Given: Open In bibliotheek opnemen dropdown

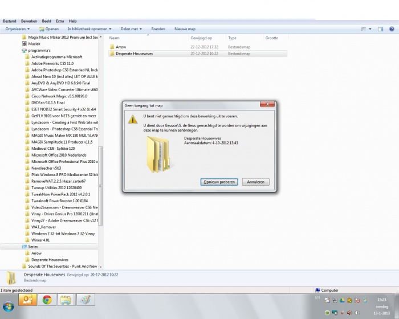Looking at the screenshot, I should point(89,29).
